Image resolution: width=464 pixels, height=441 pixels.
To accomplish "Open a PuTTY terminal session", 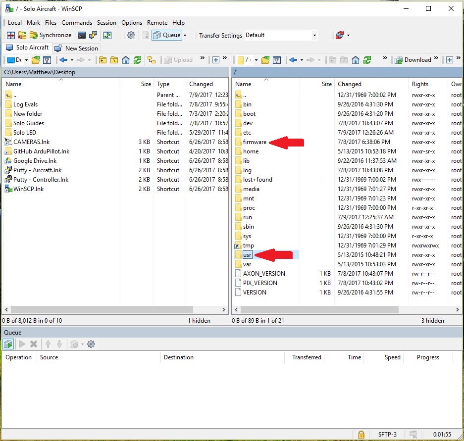I will point(81,35).
